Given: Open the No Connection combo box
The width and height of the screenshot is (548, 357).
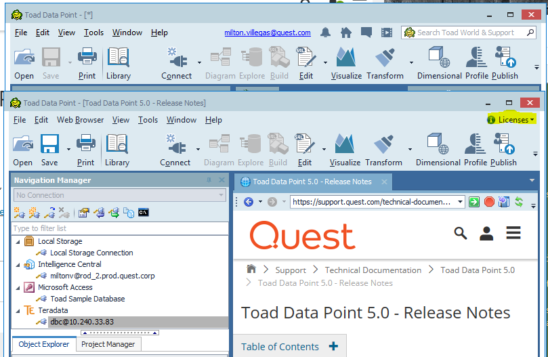Looking at the screenshot, I should (x=120, y=195).
